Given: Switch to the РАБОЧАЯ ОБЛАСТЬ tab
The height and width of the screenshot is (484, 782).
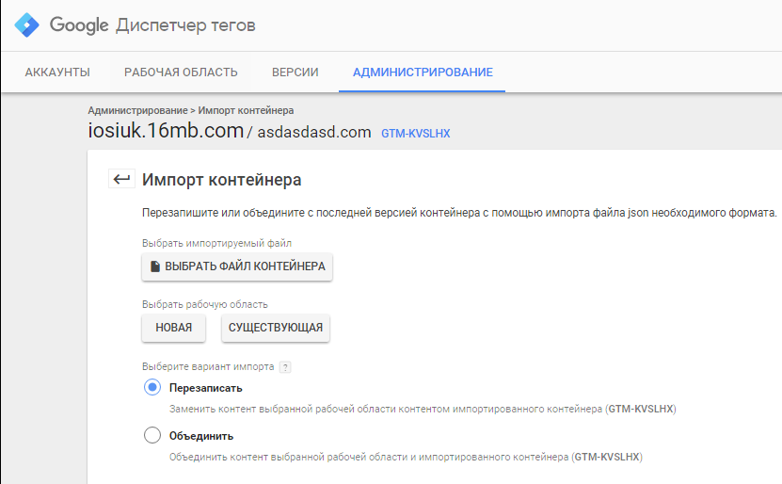Looking at the screenshot, I should [x=181, y=73].
